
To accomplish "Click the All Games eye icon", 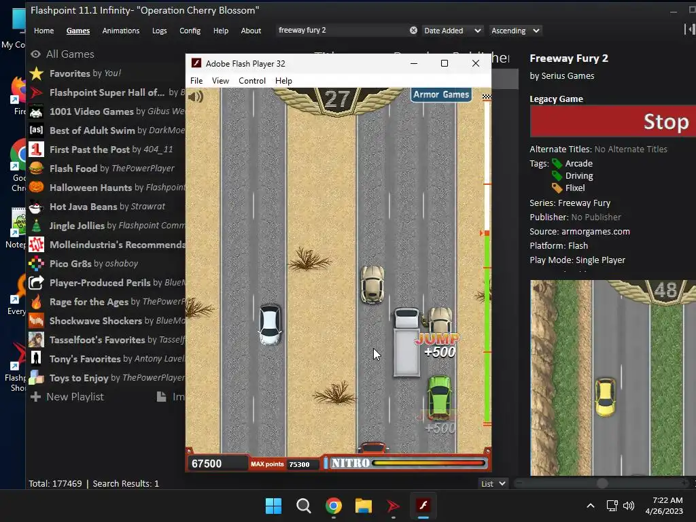I will (x=35, y=54).
